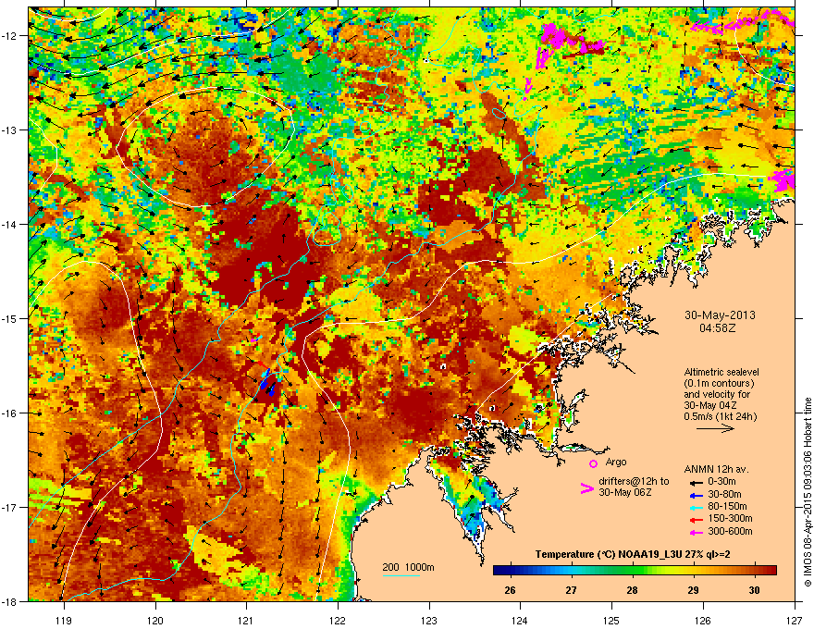
Task: Click the '30-May 04Z' text line
Action: (710, 405)
